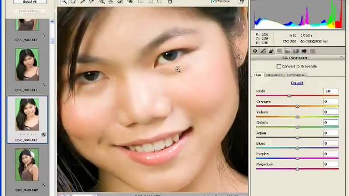Open the Camera Calibration panel icon
Viewport: 349px width, 196px height.
304,51
